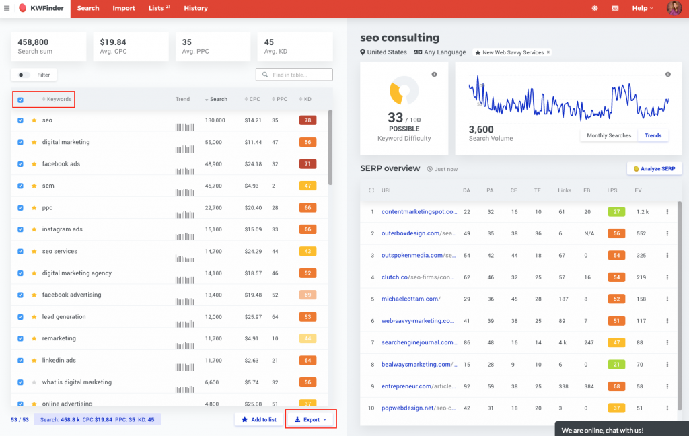Open the bealwaysmarketing.com link
This screenshot has width=689, height=436.
coord(419,365)
